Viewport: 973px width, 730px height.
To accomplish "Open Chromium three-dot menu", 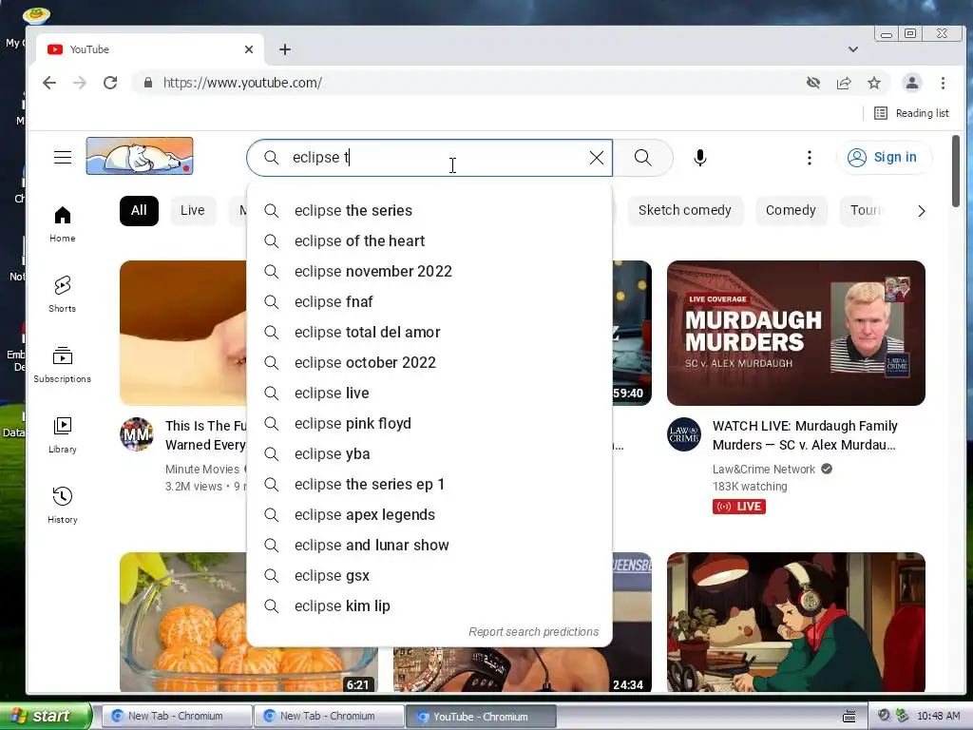I will click(943, 83).
